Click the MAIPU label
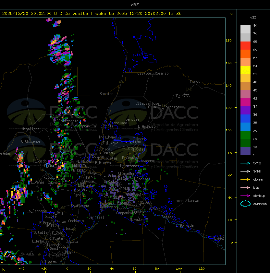Image resolution: width=270 pixels, height=273 pixels. (x=90, y=178)
